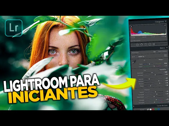The height and width of the screenshot is (126, 169).
Task: Click the Automático tone button
Action: click(x=163, y=70)
